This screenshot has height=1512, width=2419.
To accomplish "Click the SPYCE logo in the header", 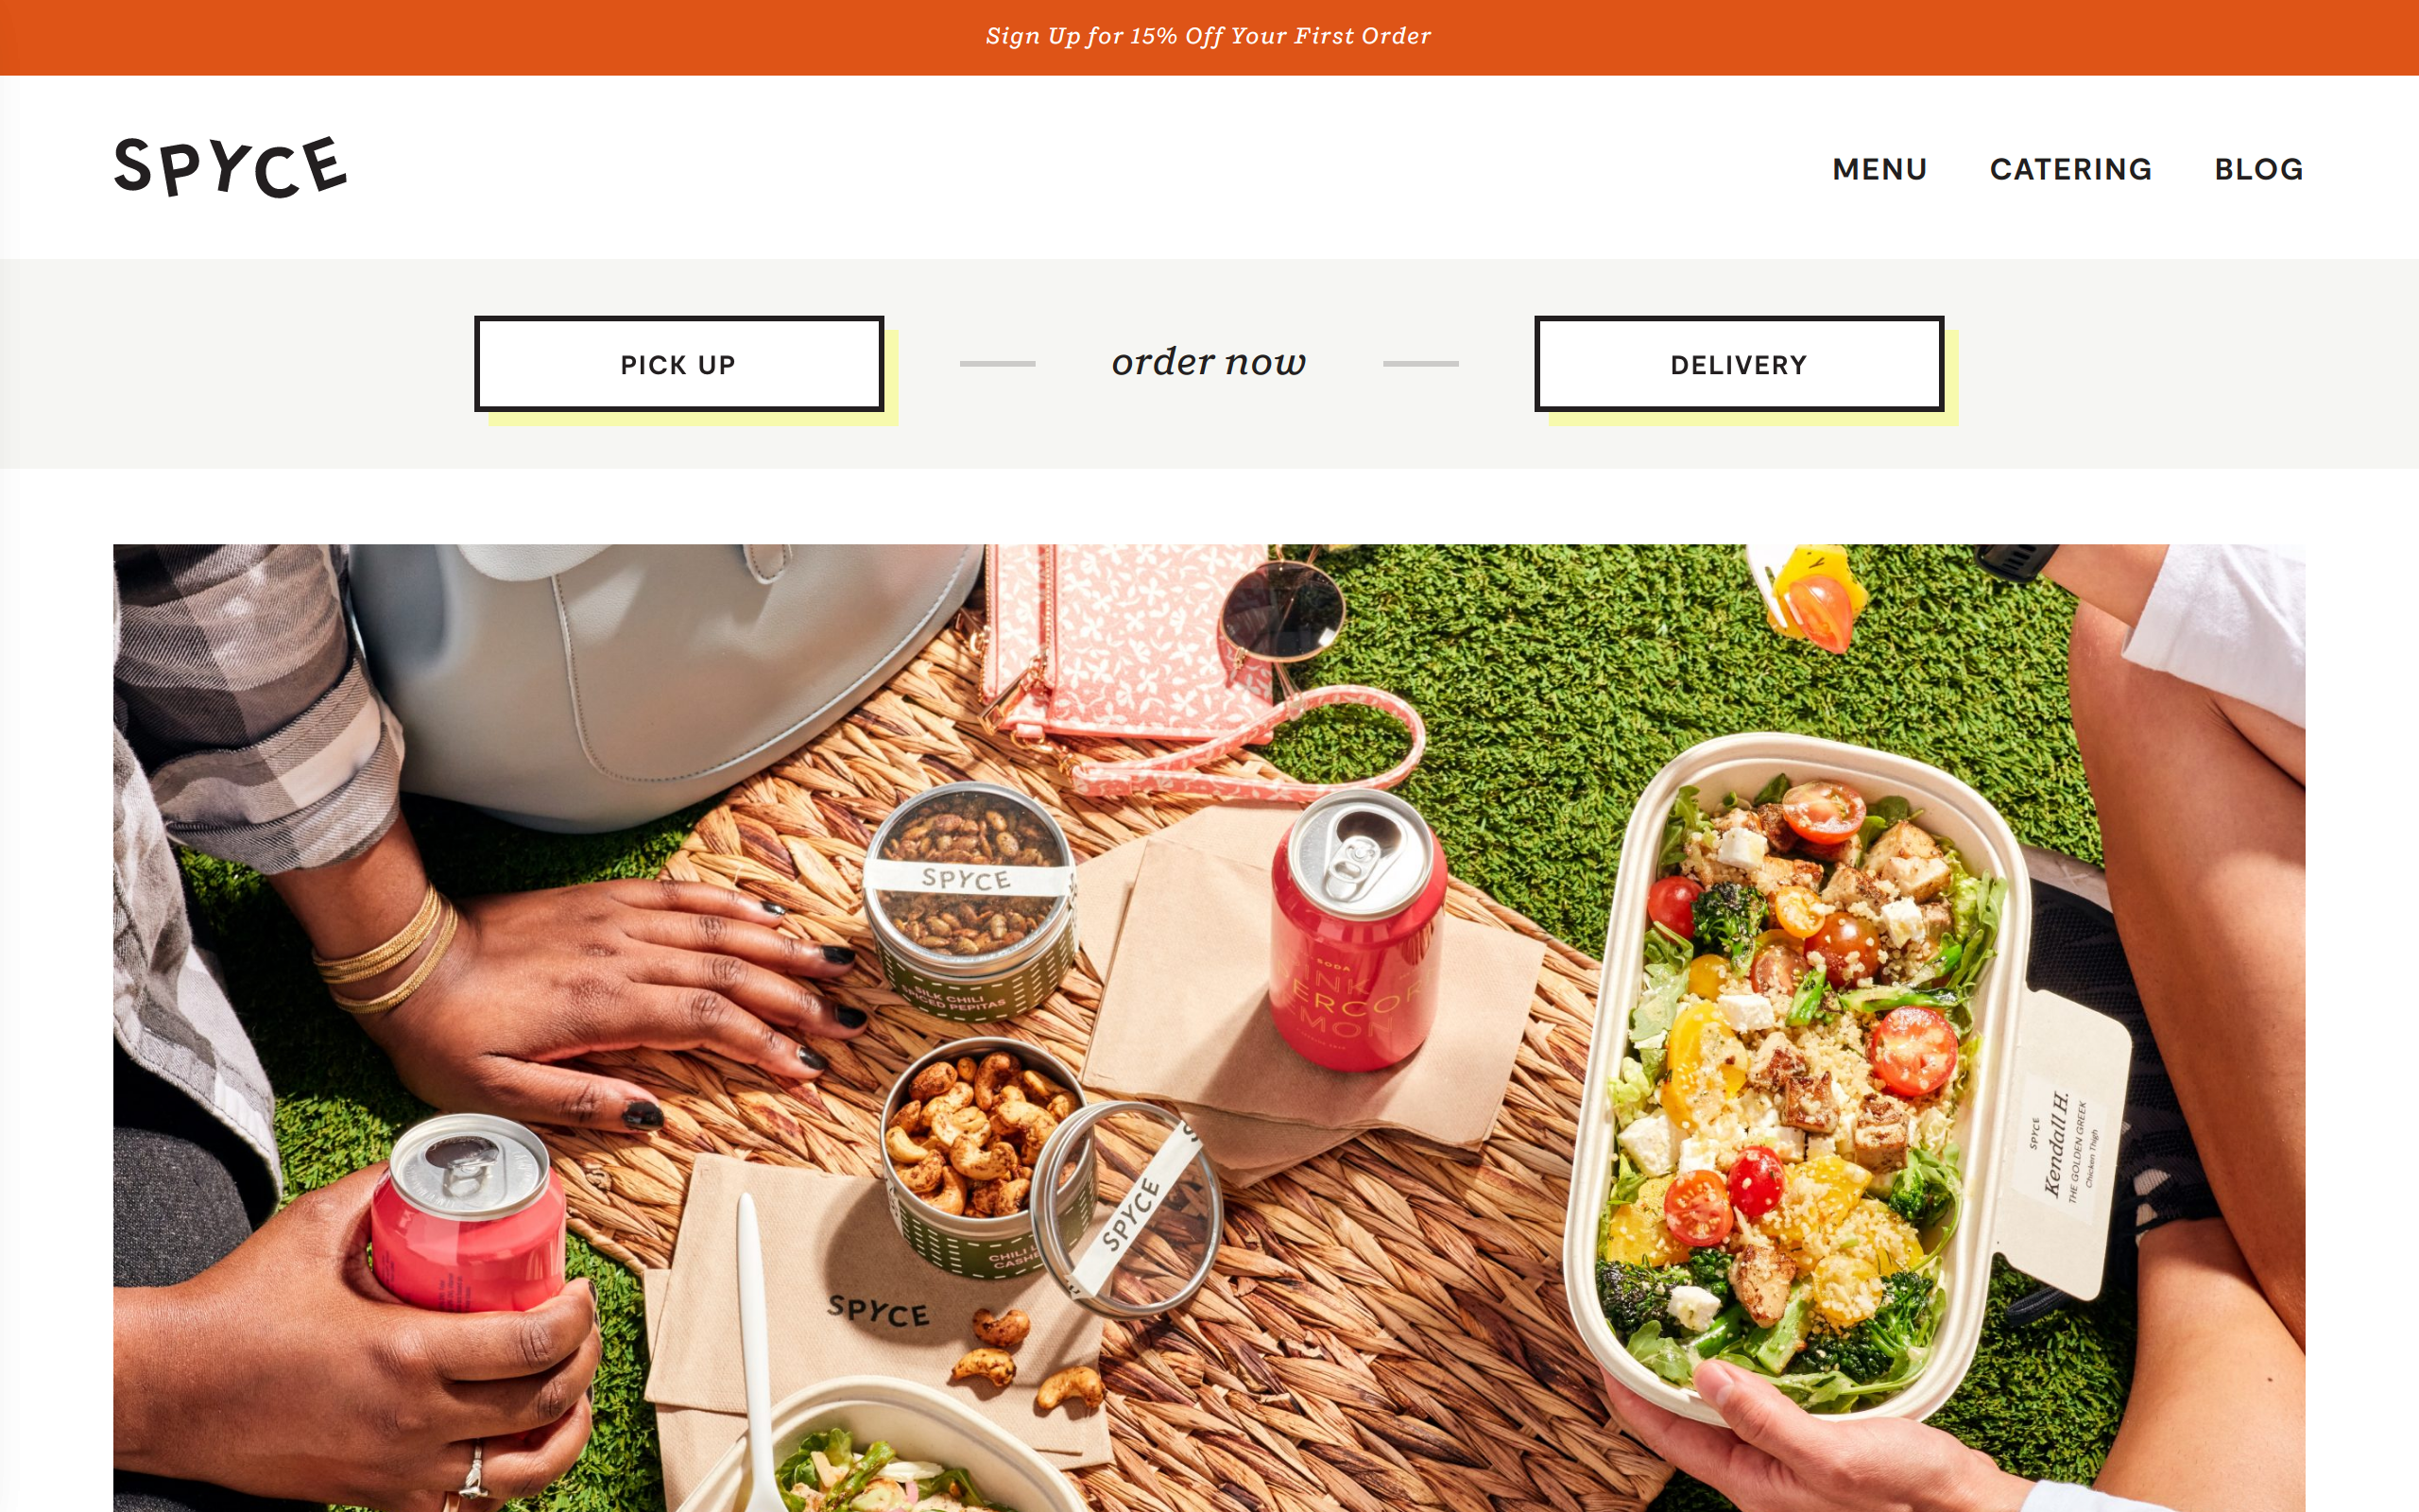I will click(231, 167).
